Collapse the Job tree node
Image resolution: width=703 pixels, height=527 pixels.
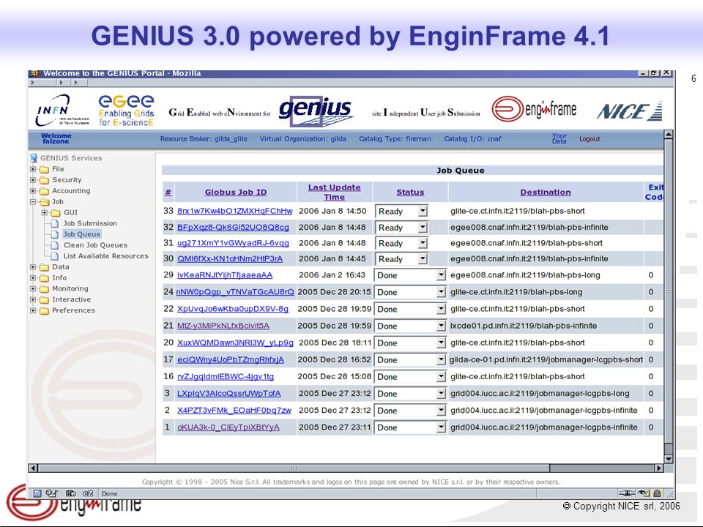[33, 202]
